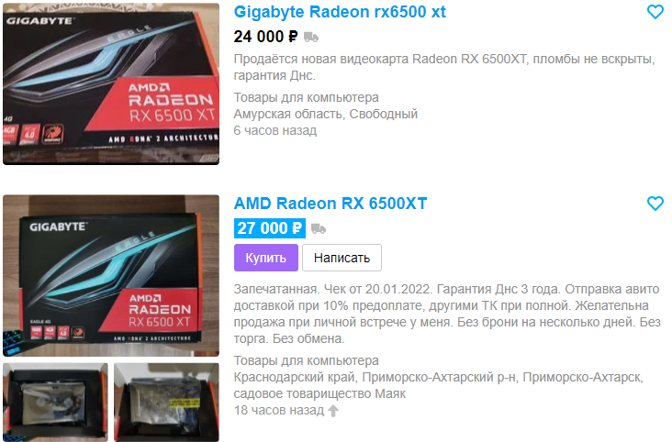Click the Амурская область, Свободный location text
This screenshot has width=672, height=442.
[x=326, y=114]
